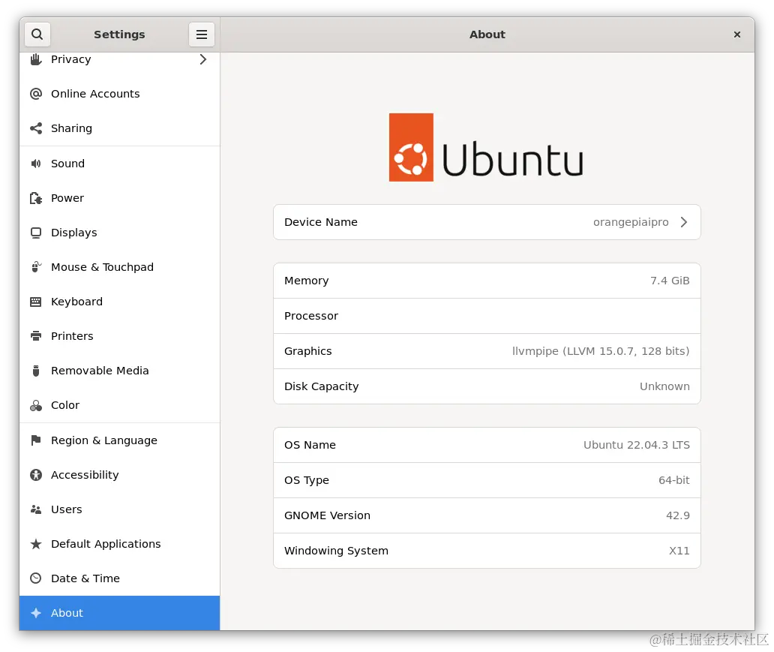The width and height of the screenshot is (774, 652).
Task: Select Users in the sidebar
Action: [119, 509]
